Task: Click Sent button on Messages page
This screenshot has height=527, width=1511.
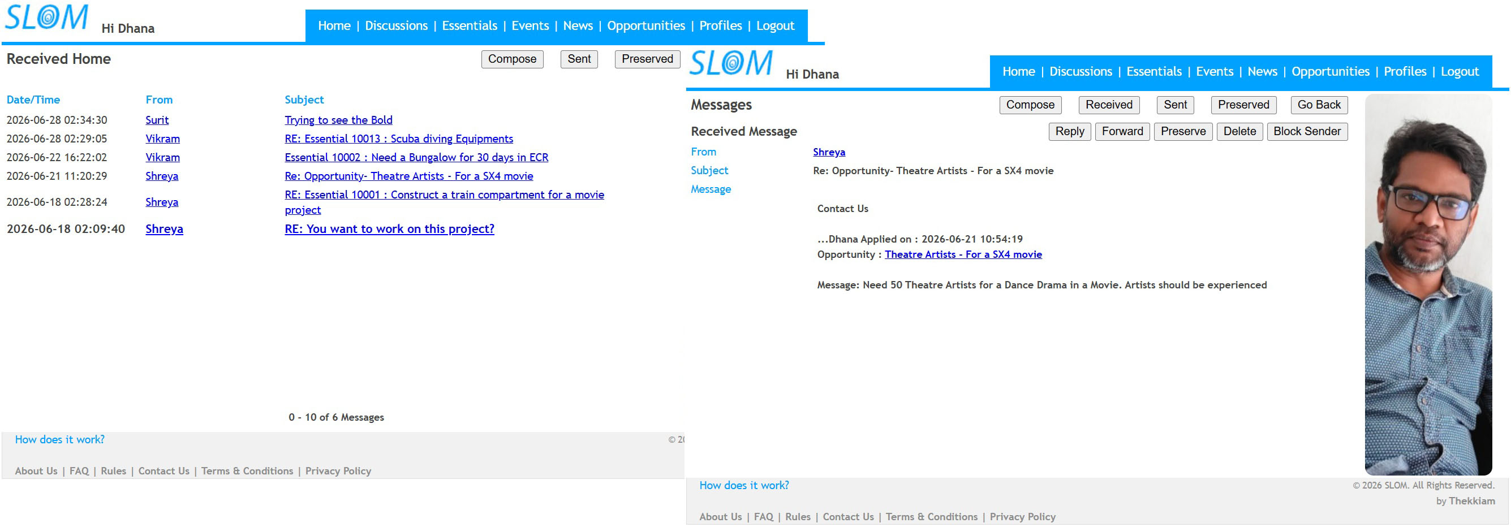Action: pyautogui.click(x=1175, y=105)
